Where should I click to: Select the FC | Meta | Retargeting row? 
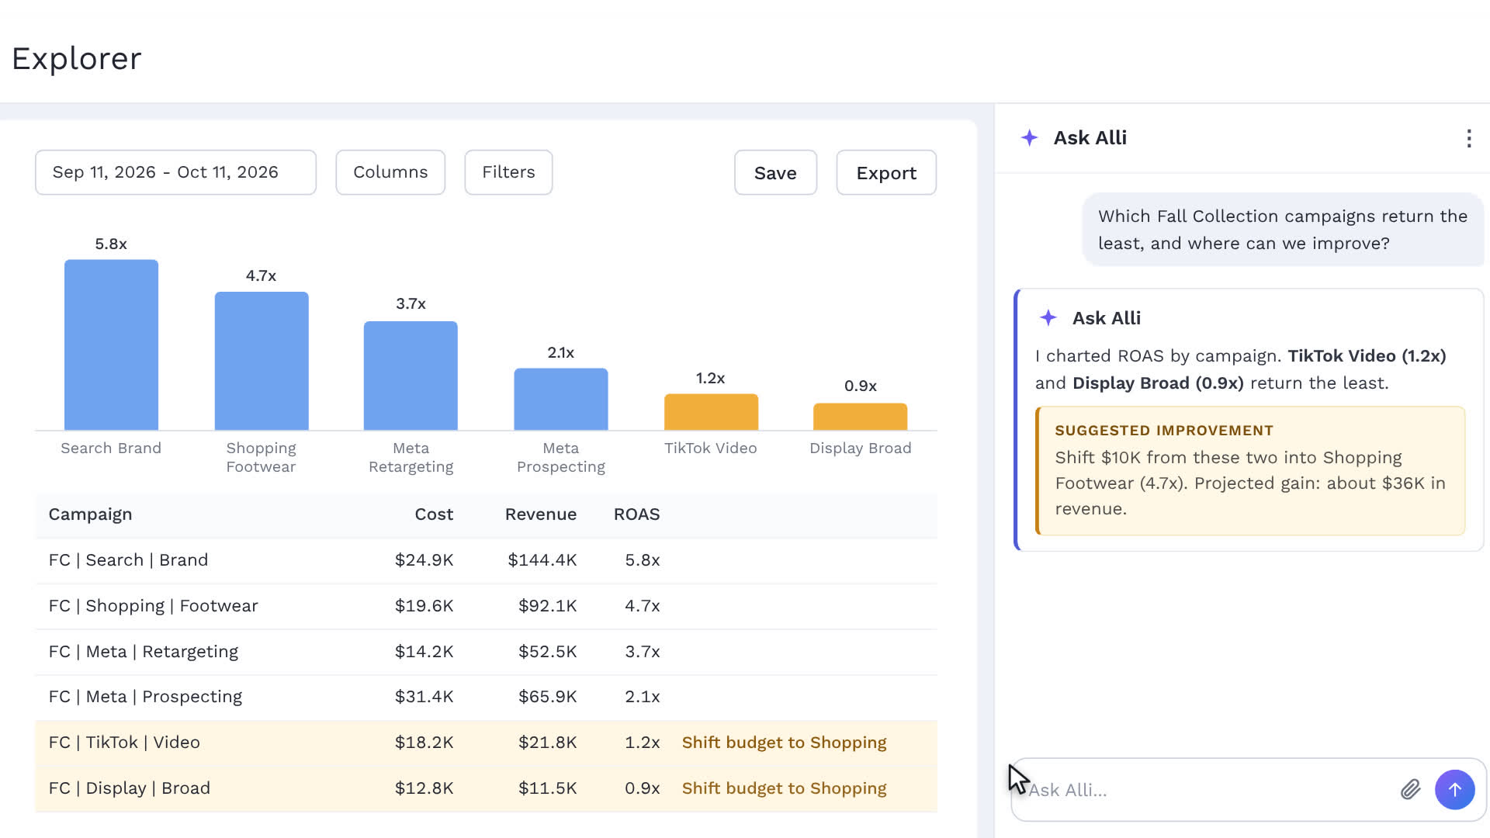486,652
